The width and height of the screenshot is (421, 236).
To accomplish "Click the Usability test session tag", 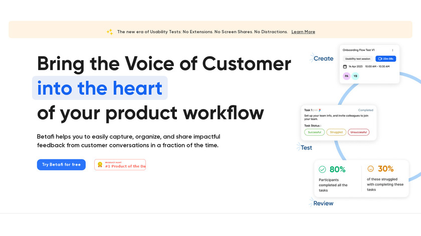I will tap(358, 58).
